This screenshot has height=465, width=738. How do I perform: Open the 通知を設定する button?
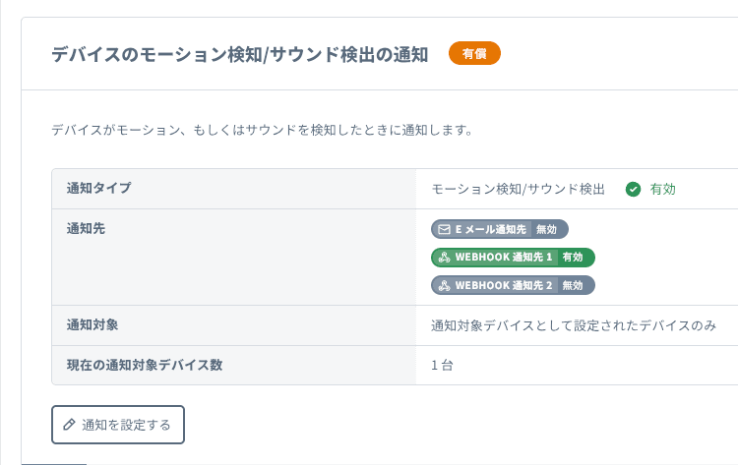point(118,425)
